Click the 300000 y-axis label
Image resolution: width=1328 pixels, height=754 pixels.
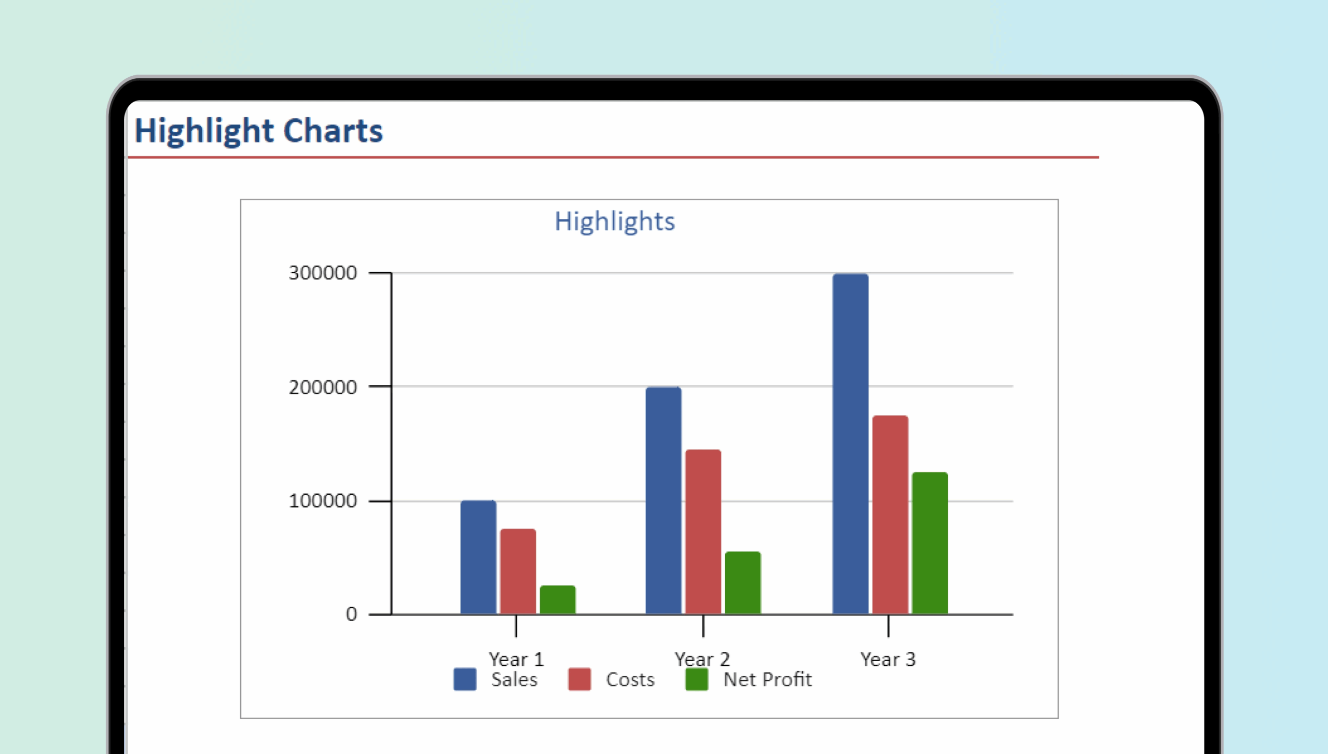[x=322, y=273]
